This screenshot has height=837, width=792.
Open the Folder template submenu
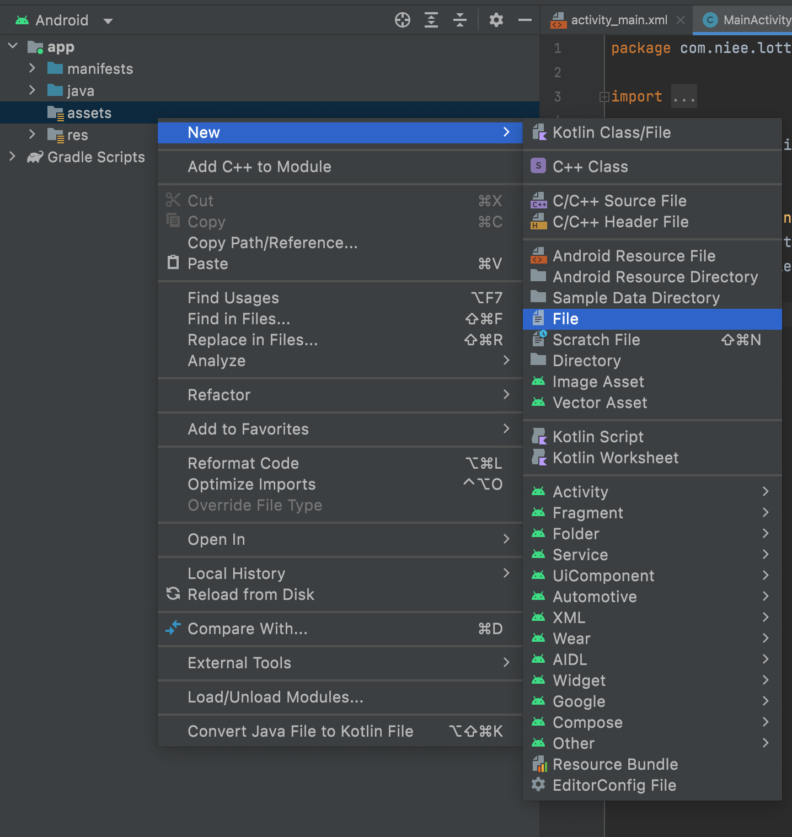coord(652,534)
